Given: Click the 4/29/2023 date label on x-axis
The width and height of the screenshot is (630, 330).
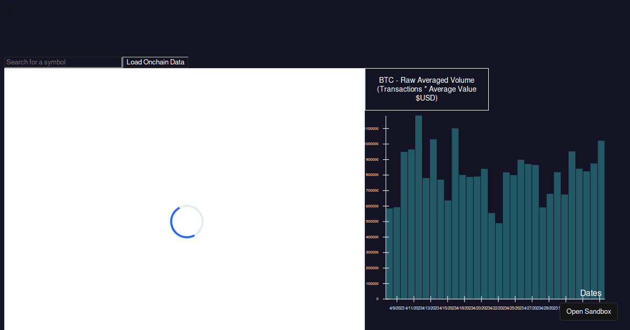Looking at the screenshot, I should click(549, 309).
